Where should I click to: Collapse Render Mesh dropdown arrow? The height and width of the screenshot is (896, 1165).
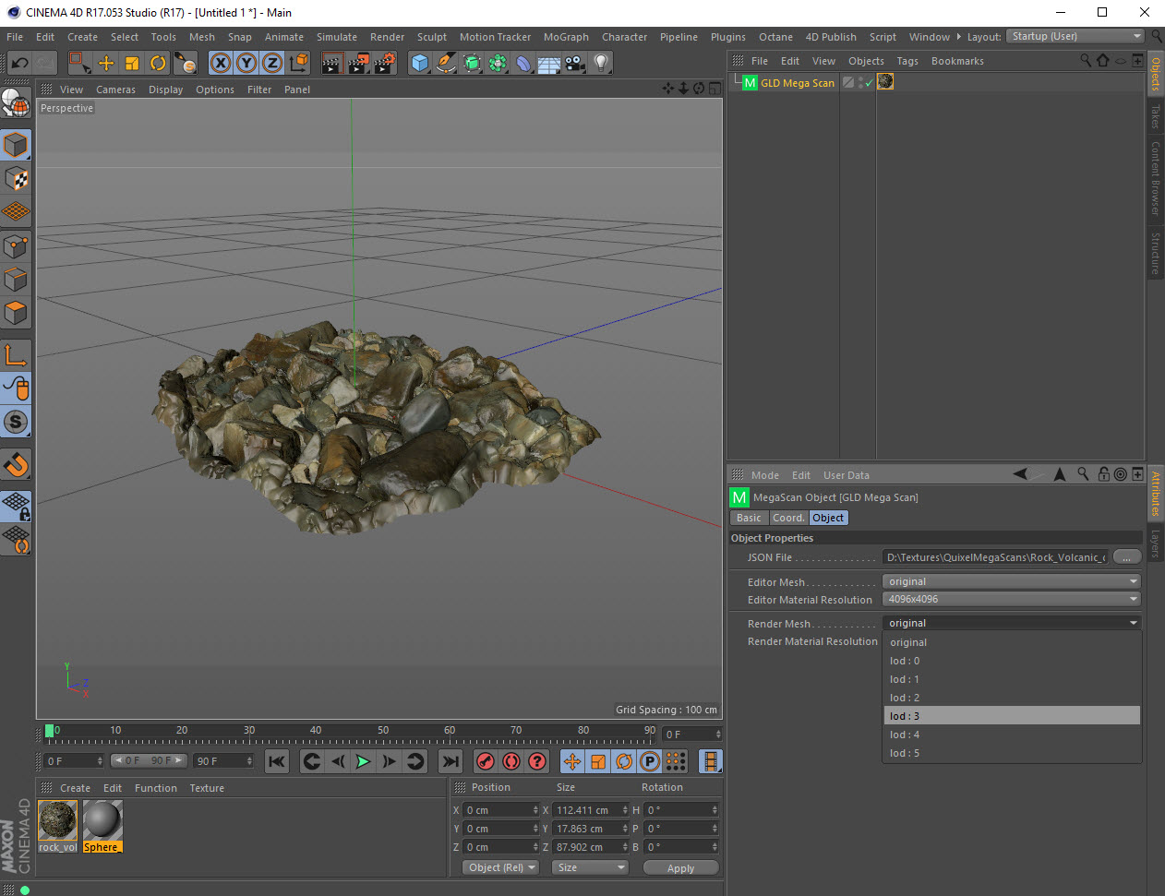[1133, 623]
